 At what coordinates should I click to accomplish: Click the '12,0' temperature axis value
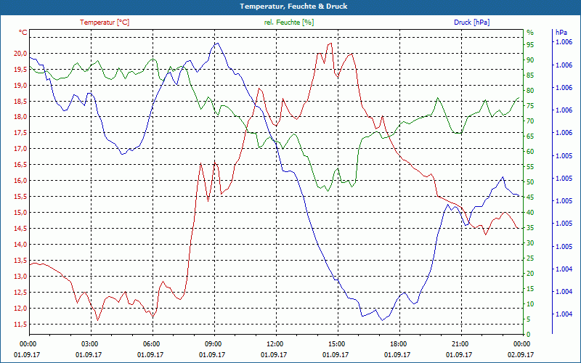click(x=20, y=309)
